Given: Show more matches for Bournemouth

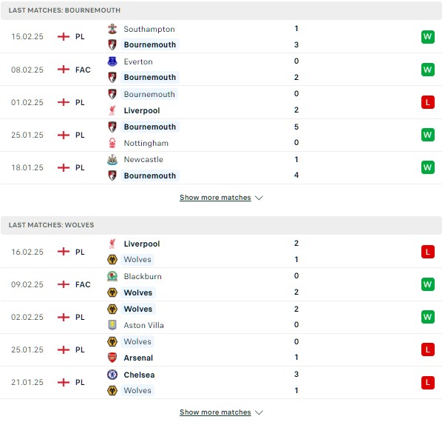Looking at the screenshot, I should (x=215, y=197).
